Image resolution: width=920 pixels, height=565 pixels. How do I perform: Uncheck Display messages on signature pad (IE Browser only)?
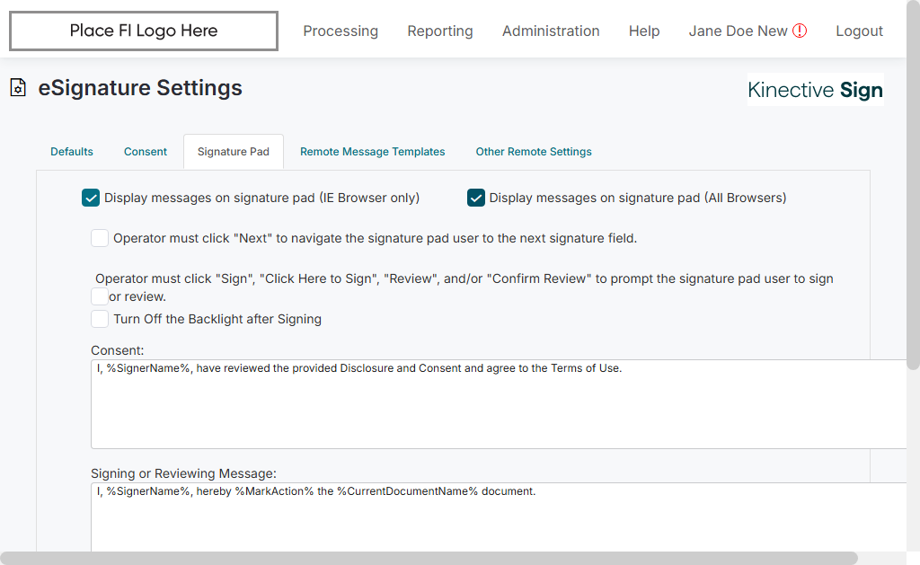[91, 198]
